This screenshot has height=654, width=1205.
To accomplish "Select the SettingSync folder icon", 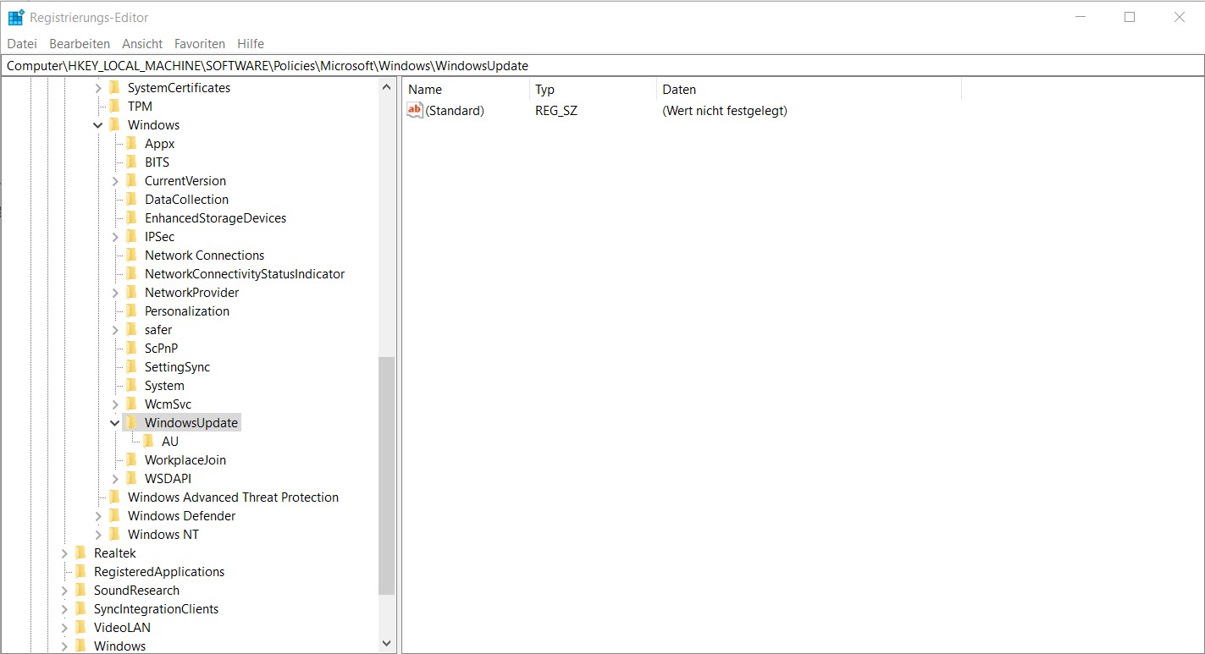I will 131,366.
